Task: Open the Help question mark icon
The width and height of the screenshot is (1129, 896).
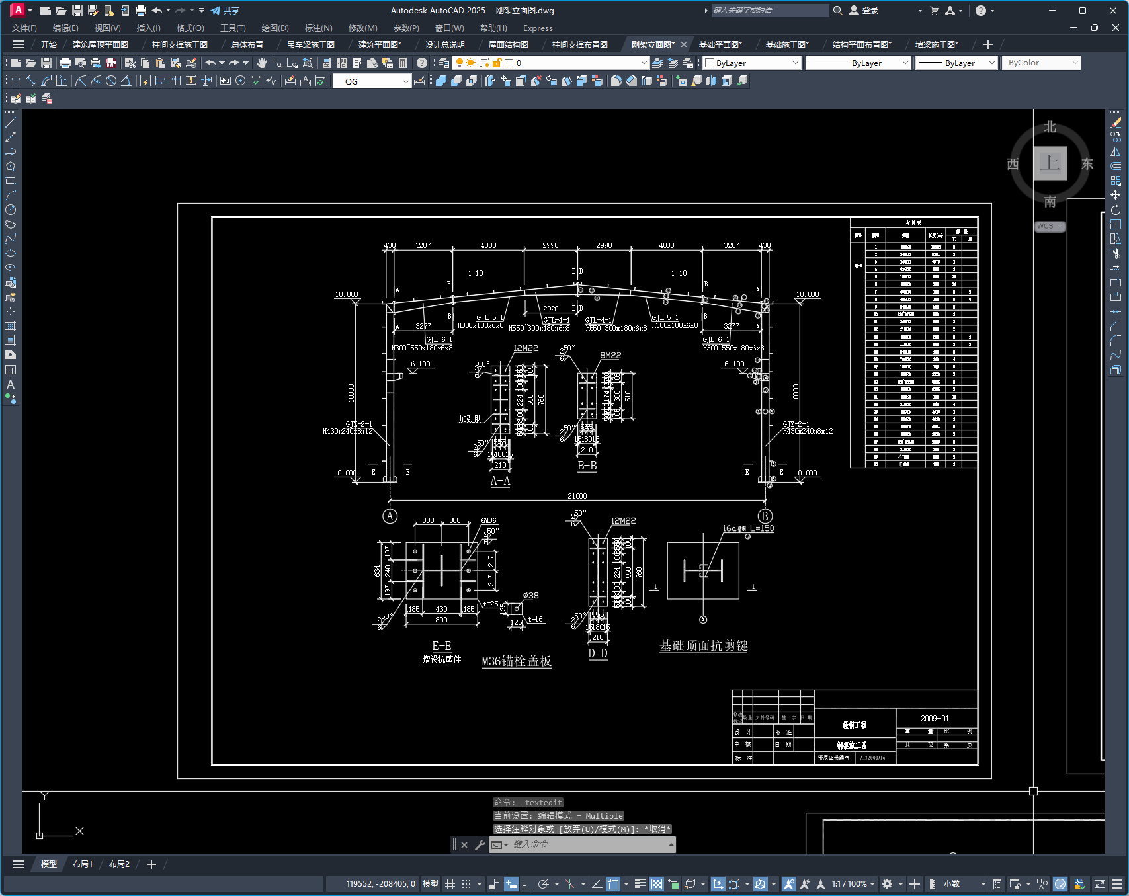Action: point(421,63)
